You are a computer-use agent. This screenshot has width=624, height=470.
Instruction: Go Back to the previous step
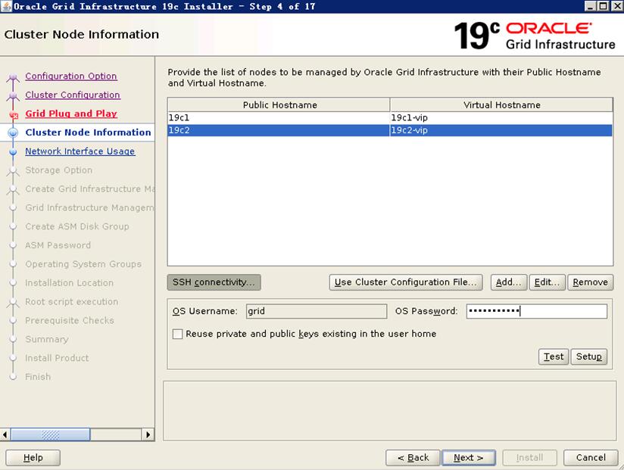point(413,458)
